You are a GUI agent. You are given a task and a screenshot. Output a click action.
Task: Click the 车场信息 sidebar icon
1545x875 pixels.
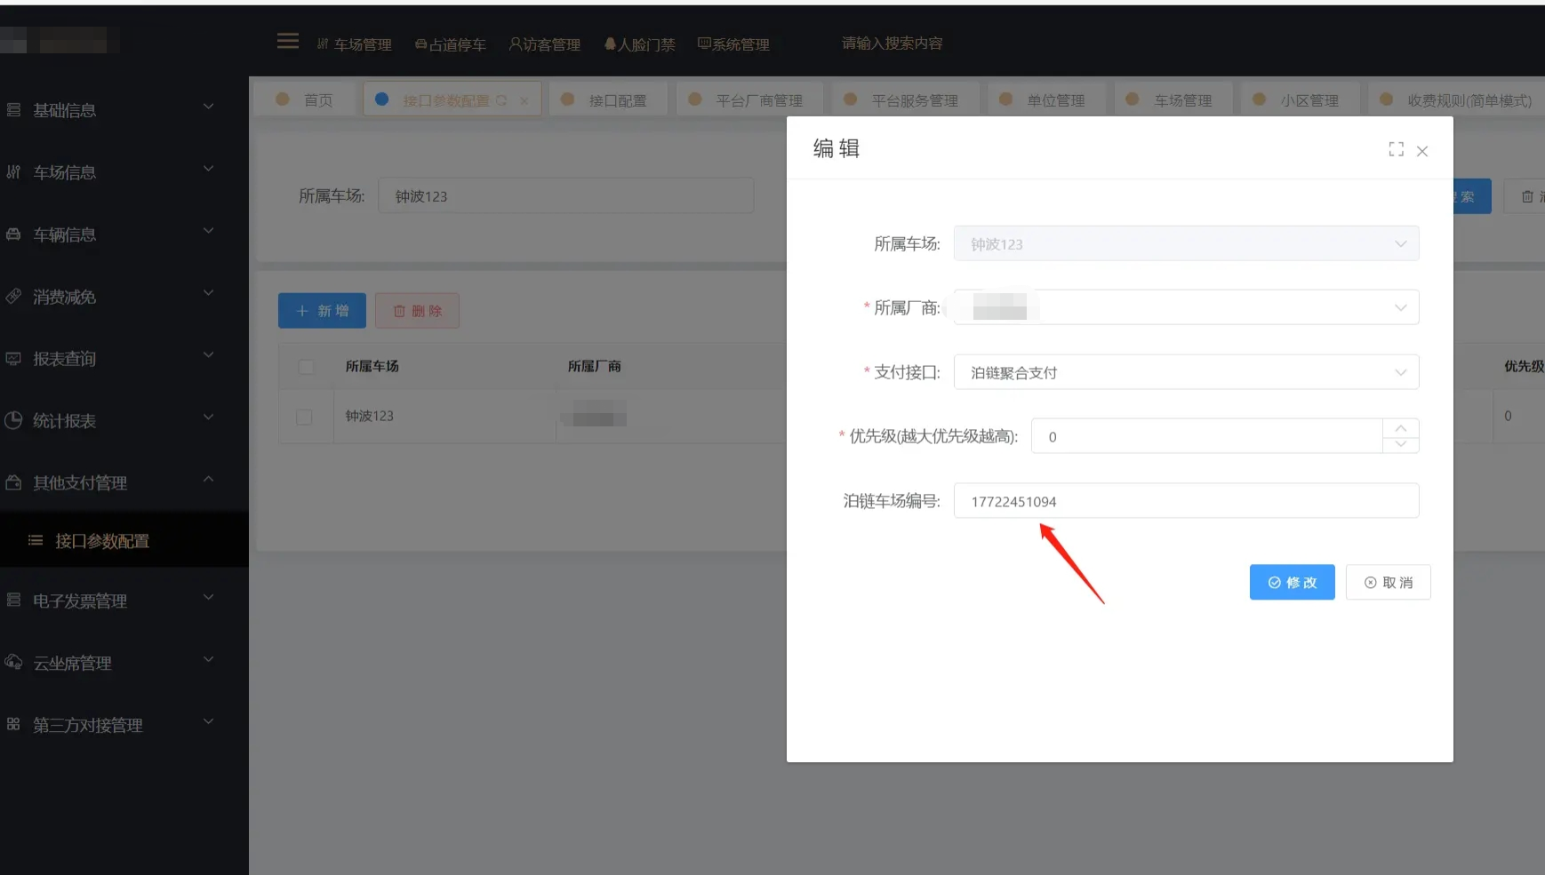13,172
